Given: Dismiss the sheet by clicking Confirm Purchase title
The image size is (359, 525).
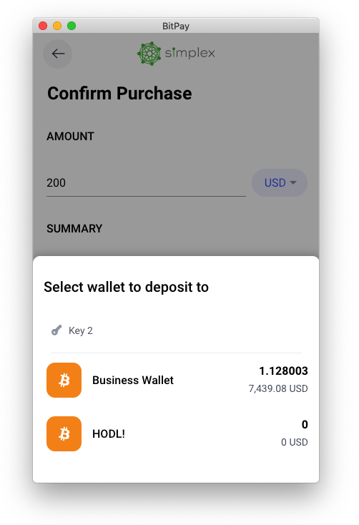Looking at the screenshot, I should coord(119,93).
